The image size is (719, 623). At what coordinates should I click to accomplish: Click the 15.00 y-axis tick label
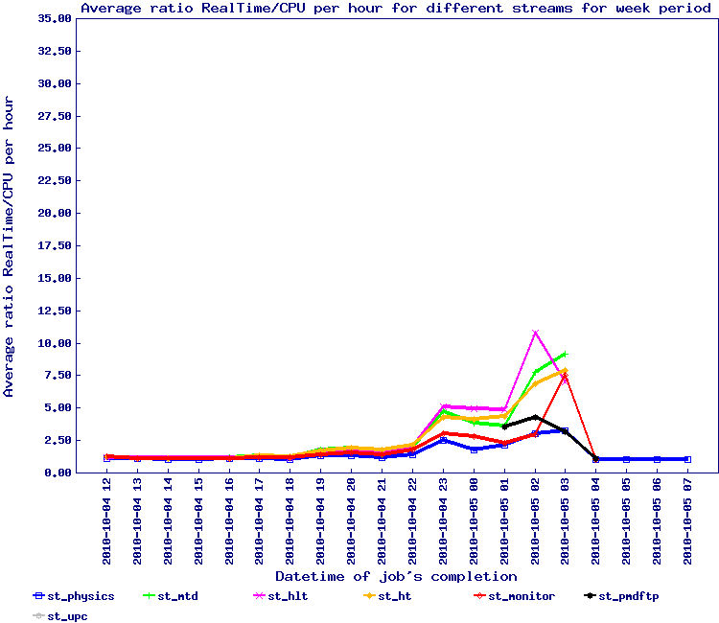[55, 278]
